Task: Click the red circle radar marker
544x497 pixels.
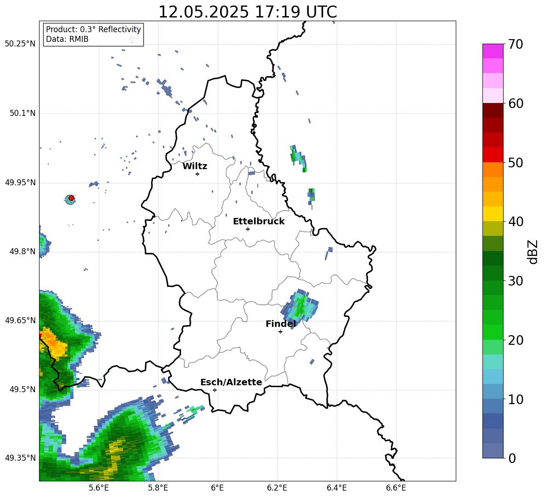Action: 71,198
